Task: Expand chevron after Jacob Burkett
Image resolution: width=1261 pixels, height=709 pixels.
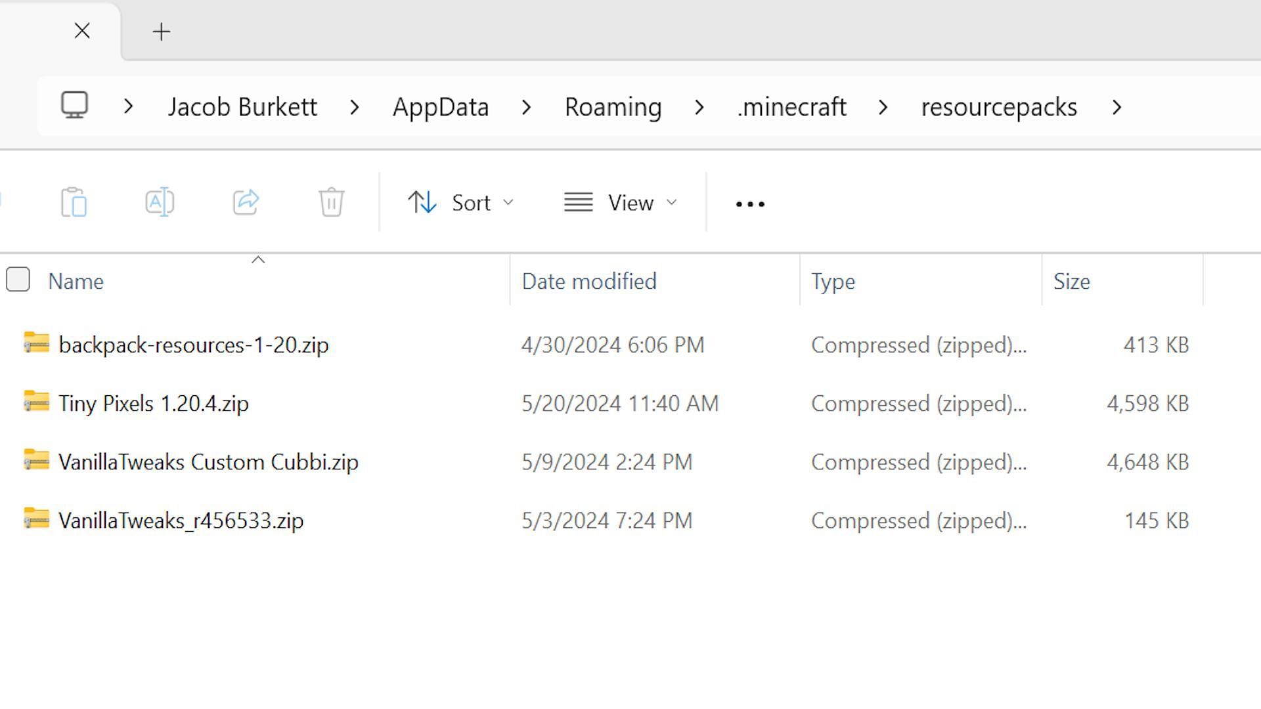Action: pos(355,106)
